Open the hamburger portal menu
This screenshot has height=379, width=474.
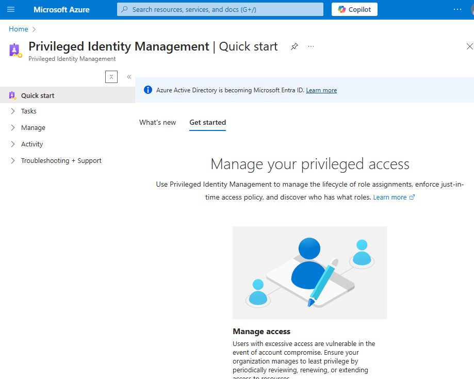11,9
